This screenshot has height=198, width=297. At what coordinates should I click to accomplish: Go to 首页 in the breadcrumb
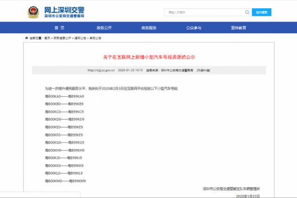click(47, 39)
